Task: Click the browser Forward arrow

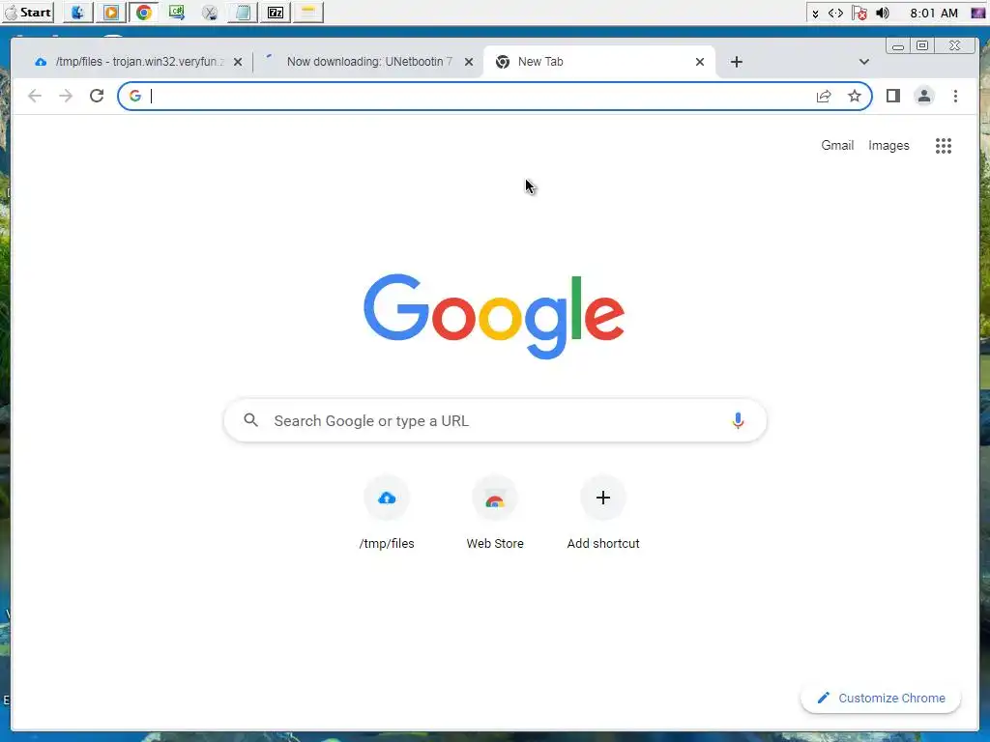Action: click(66, 96)
